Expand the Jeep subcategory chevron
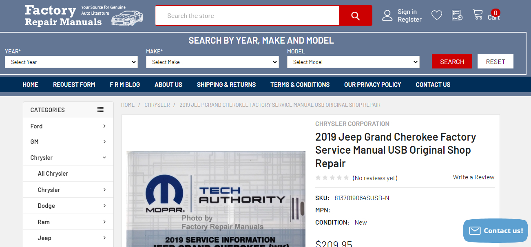Screen dimensions: 531x247 (x=104, y=238)
